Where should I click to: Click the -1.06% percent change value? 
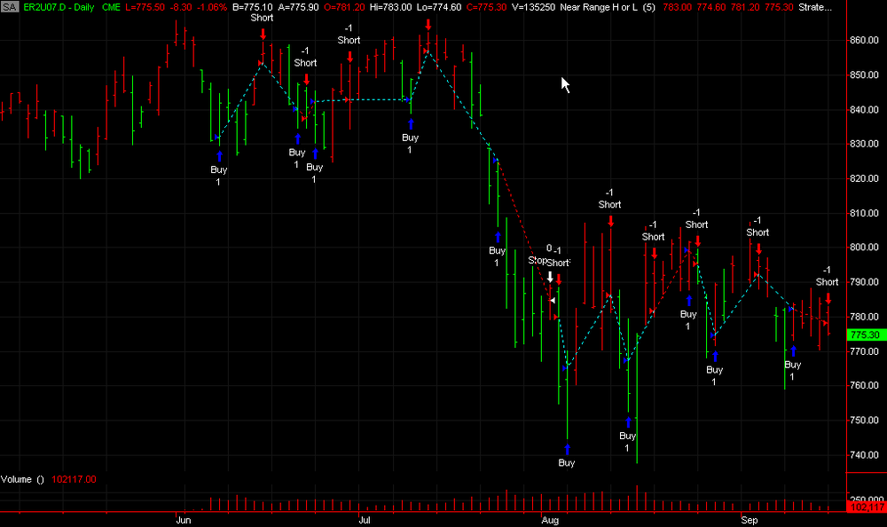[212, 7]
